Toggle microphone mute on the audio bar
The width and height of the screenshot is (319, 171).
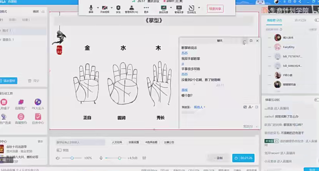click(101, 158)
